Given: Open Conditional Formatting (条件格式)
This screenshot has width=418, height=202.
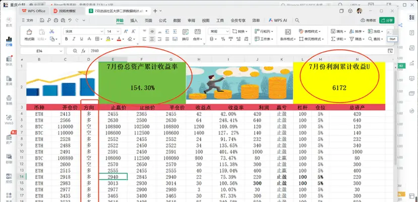Looking at the screenshot, I should coord(287,35).
